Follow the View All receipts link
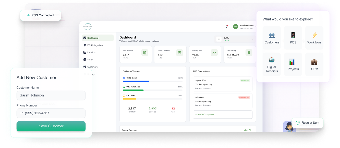The height and width of the screenshot is (148, 340). pos(247,130)
